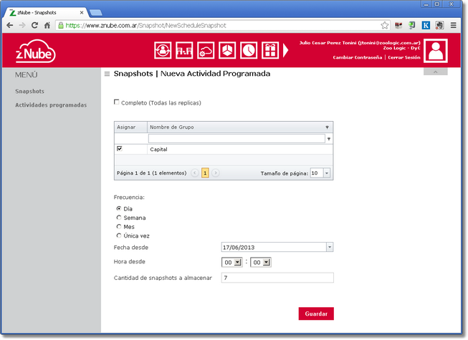Open the Fecha desde date dropdown

pyautogui.click(x=330, y=247)
